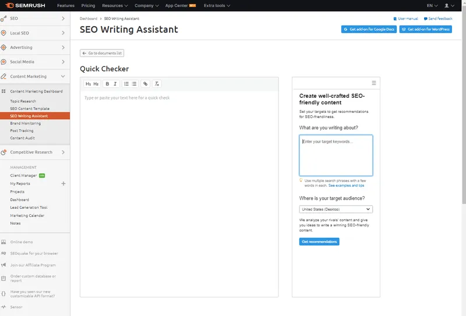Click the SEOquake icon
Screen dimensions: 466x316
coord(3,253)
